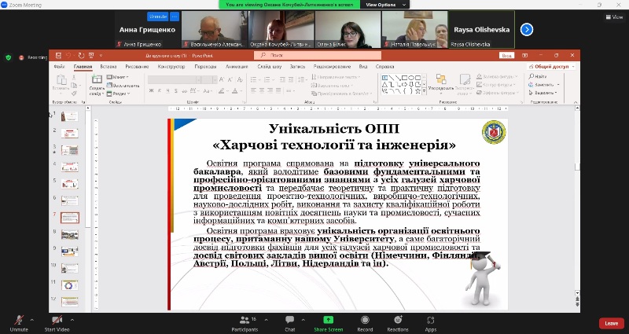Image resolution: width=629 pixels, height=334 pixels.
Task: Toggle Bold (Ж) formatting
Action: 151,91
